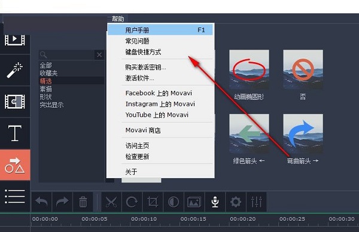The image size is (359, 232).
Task: Click the redo arrow button
Action: click(x=62, y=202)
